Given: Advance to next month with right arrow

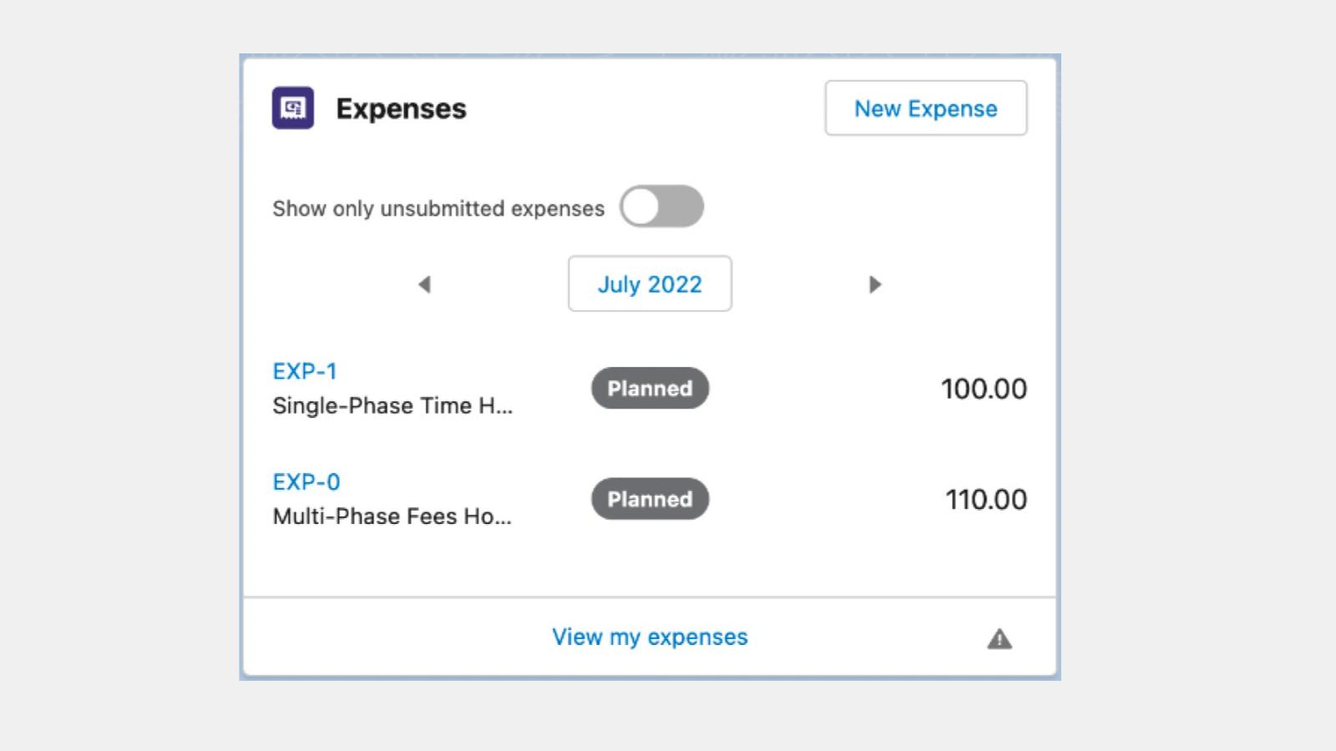Looking at the screenshot, I should click(874, 285).
